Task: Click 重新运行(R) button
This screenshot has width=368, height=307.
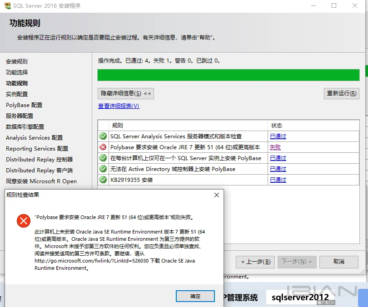Action: [x=342, y=93]
